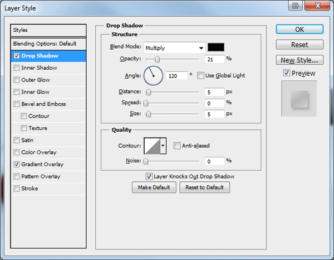Click the Distance slider handle
The width and height of the screenshot is (334, 260).
click(149, 92)
